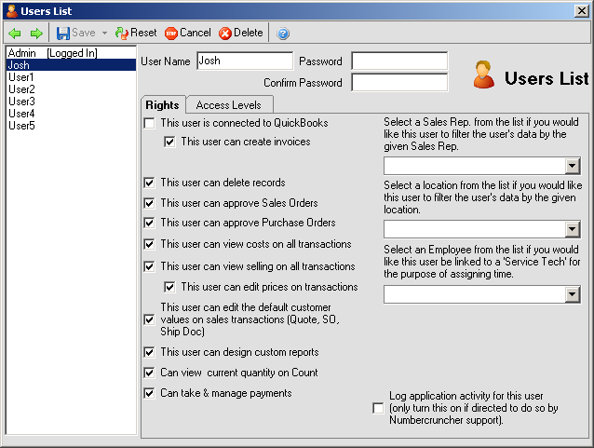
Task: Expand the Sales Rep dropdown list
Action: (x=573, y=166)
